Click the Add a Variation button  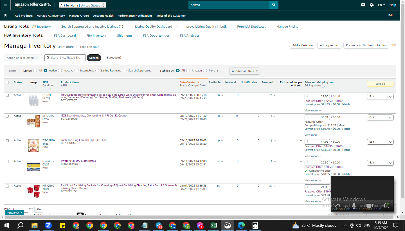302,45
